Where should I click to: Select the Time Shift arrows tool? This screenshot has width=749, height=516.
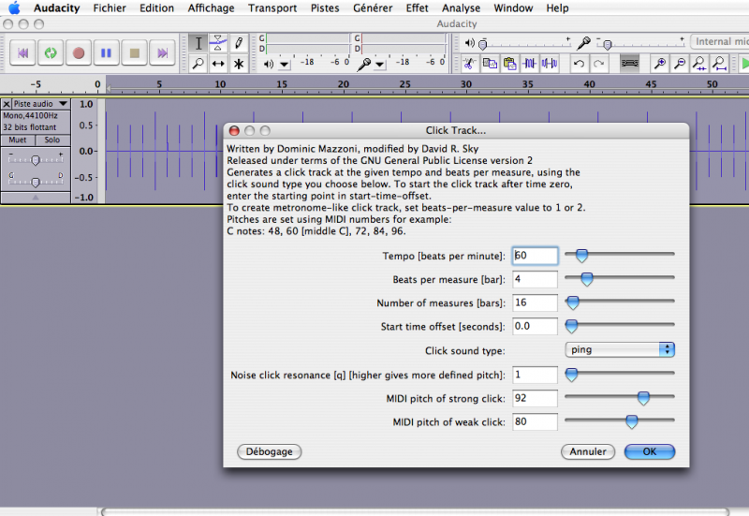[218, 63]
